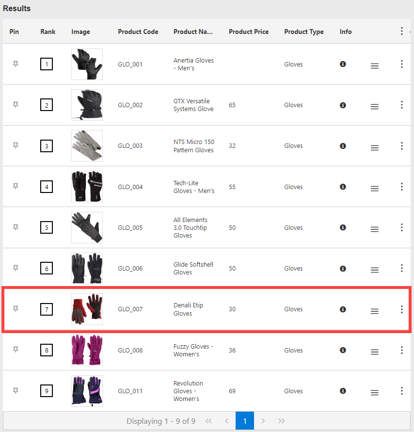Sort by the Product Price column header
The height and width of the screenshot is (432, 414).
pos(249,32)
